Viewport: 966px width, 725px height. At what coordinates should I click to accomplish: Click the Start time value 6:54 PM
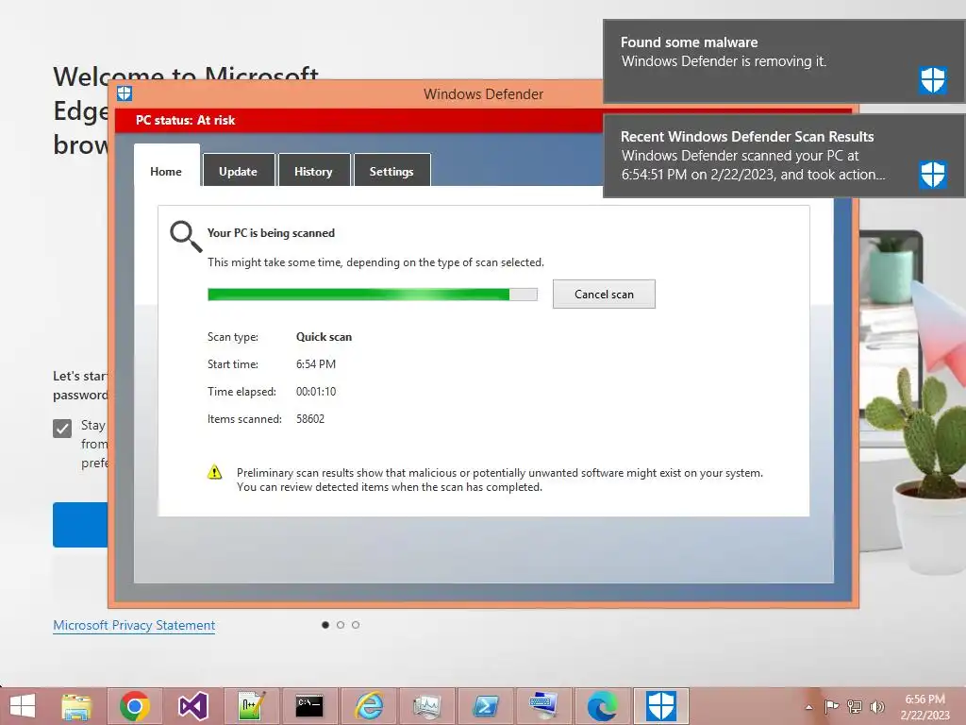pos(316,363)
